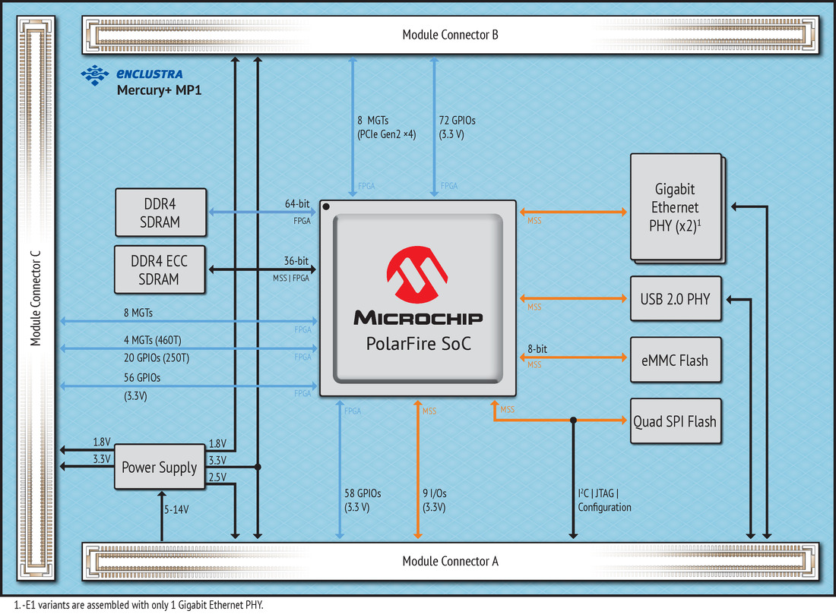The width and height of the screenshot is (836, 614).
Task: Select the DDR4 SDRAM block
Action: click(160, 212)
